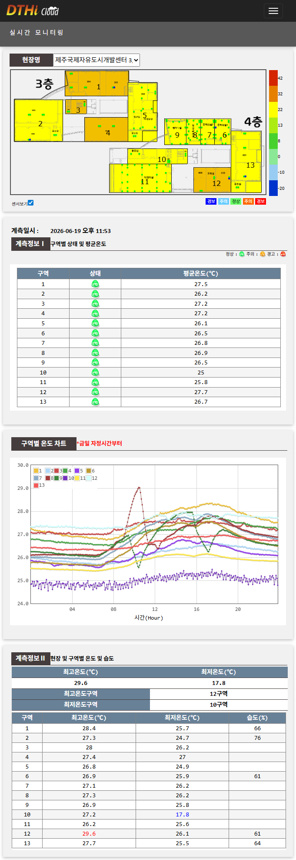296x860 pixels.
Task: Click the DTHi Cloud logo
Action: (x=33, y=10)
